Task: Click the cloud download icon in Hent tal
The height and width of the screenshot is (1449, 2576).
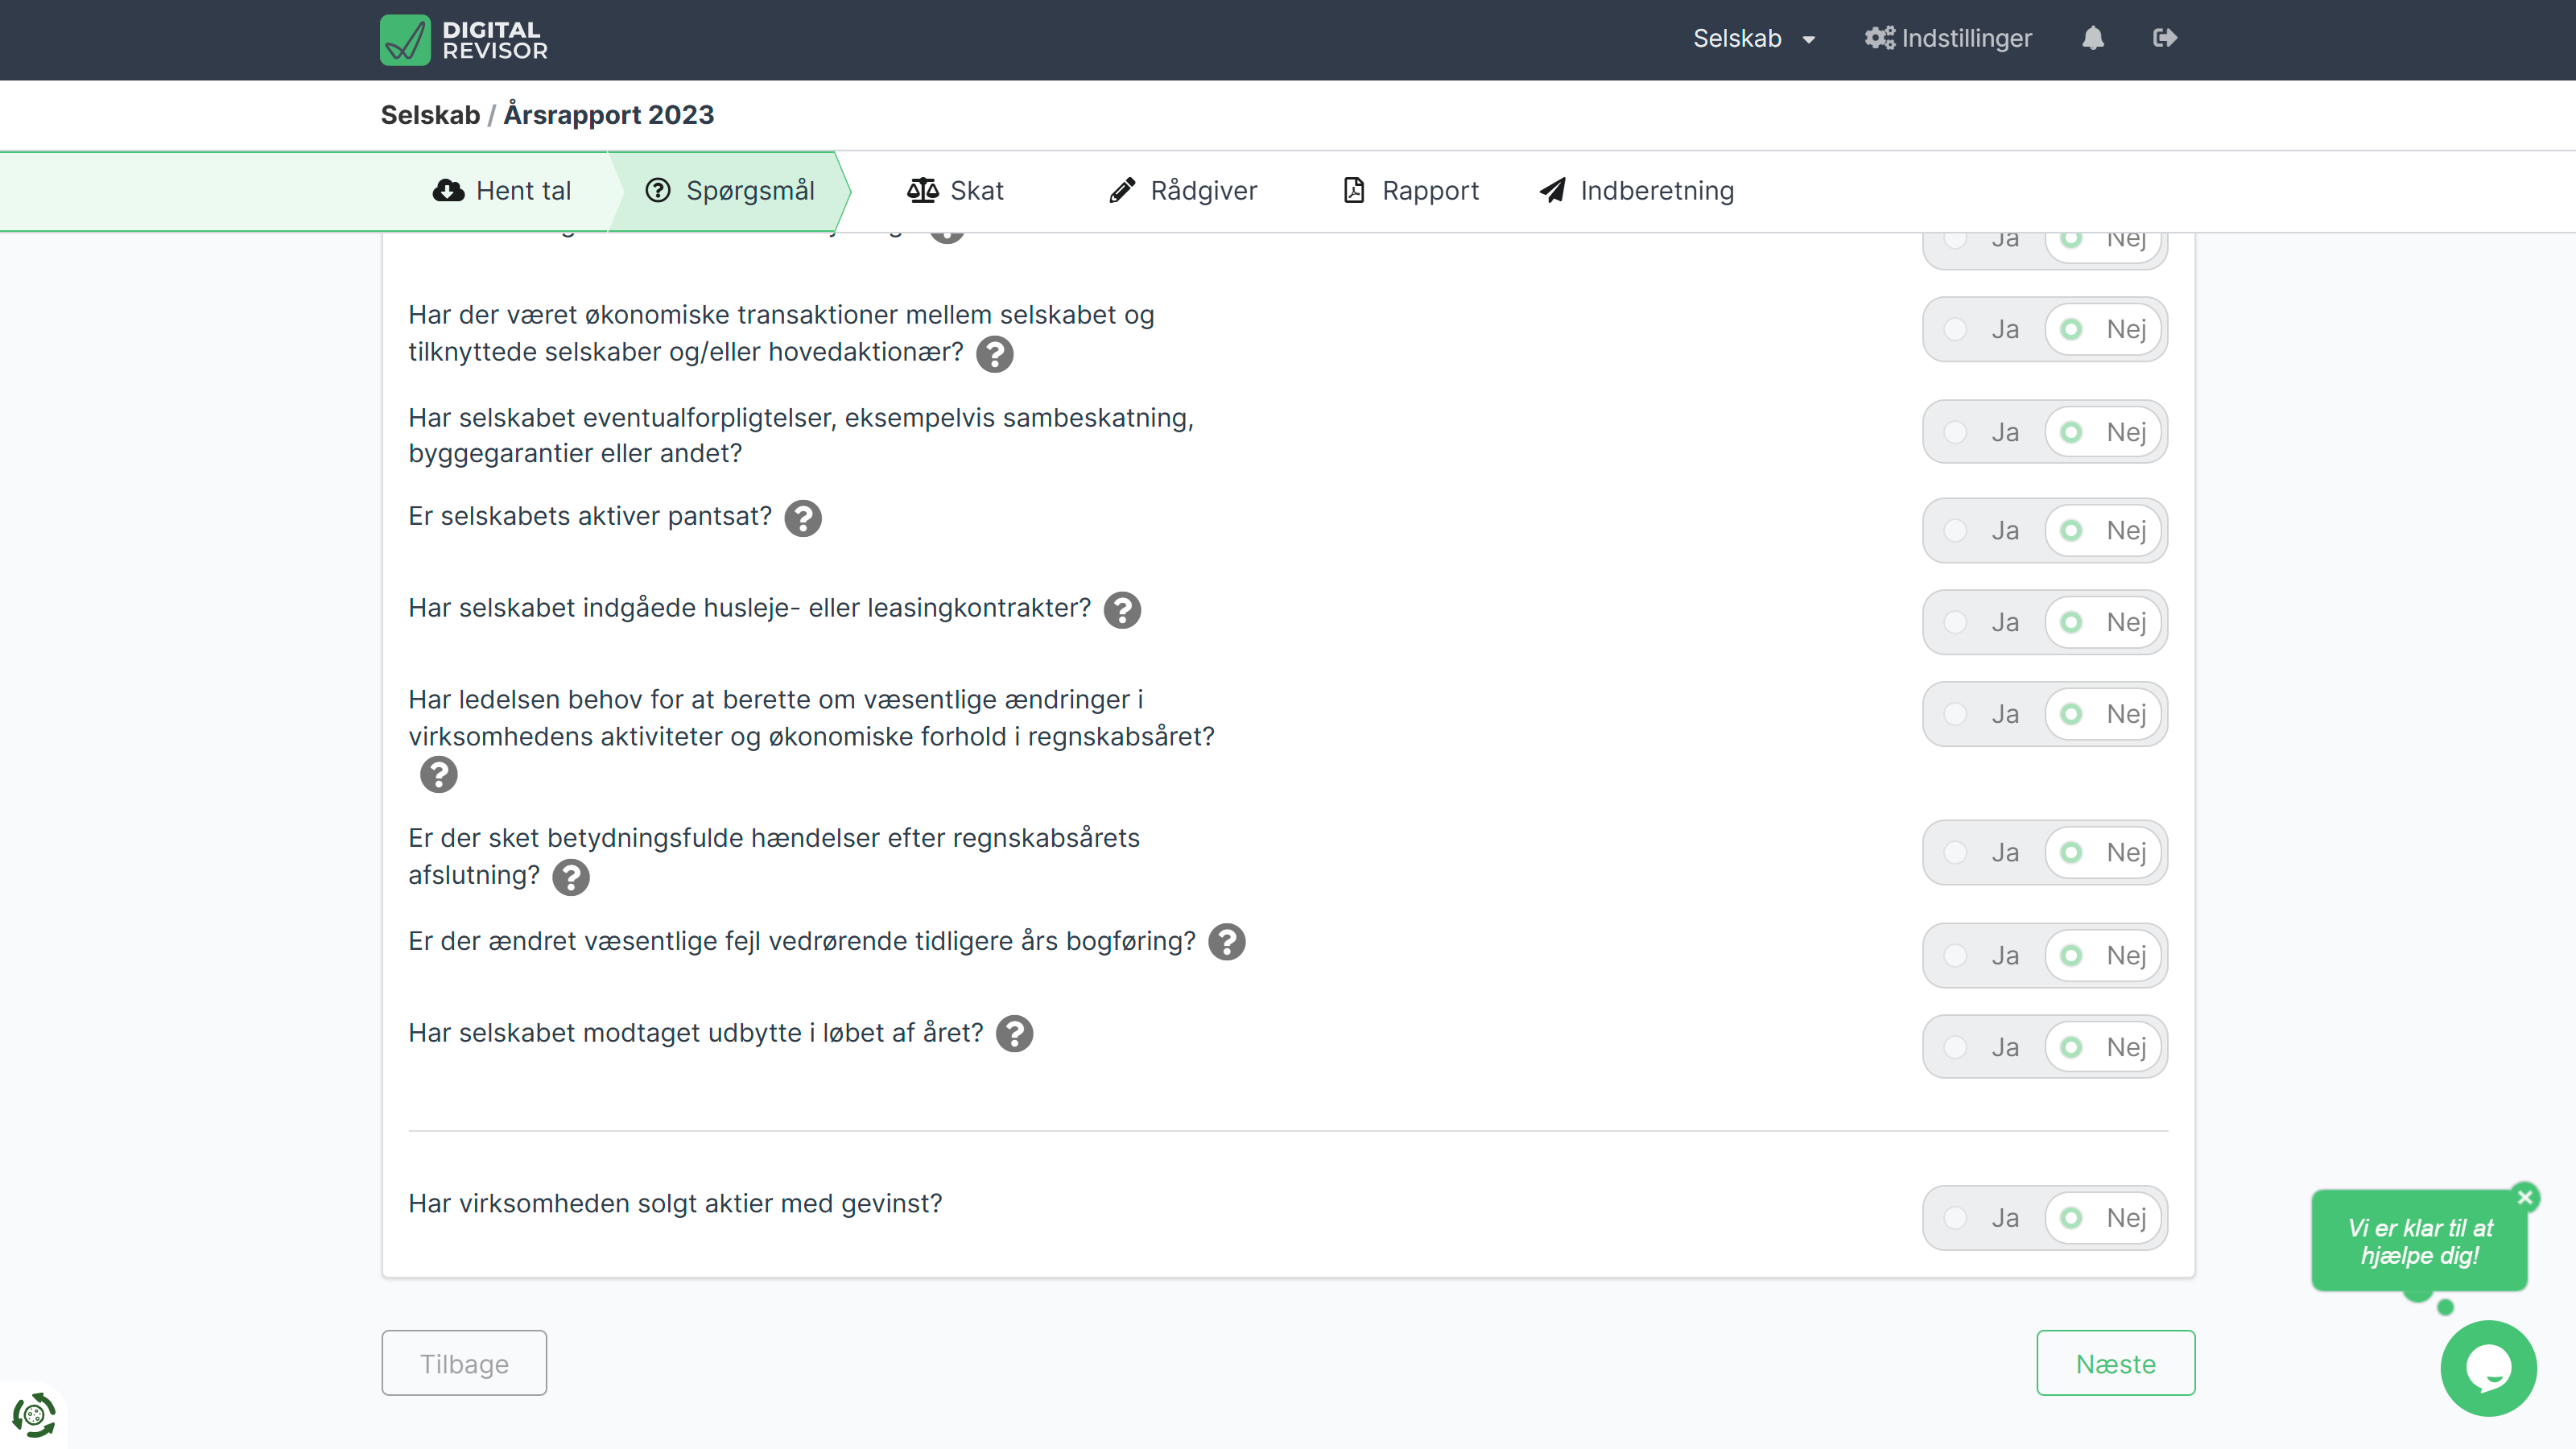Action: pos(448,190)
